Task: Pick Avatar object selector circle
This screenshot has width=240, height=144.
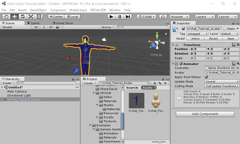Action: click(x=238, y=73)
